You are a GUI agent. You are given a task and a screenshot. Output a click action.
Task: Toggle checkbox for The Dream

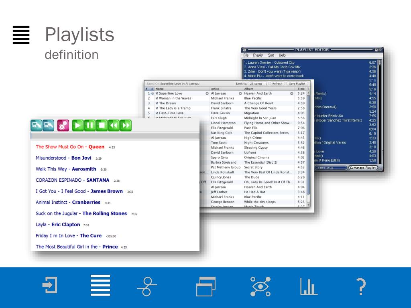coord(157,103)
